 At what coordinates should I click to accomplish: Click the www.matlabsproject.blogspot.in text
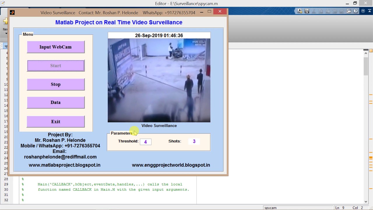64,165
